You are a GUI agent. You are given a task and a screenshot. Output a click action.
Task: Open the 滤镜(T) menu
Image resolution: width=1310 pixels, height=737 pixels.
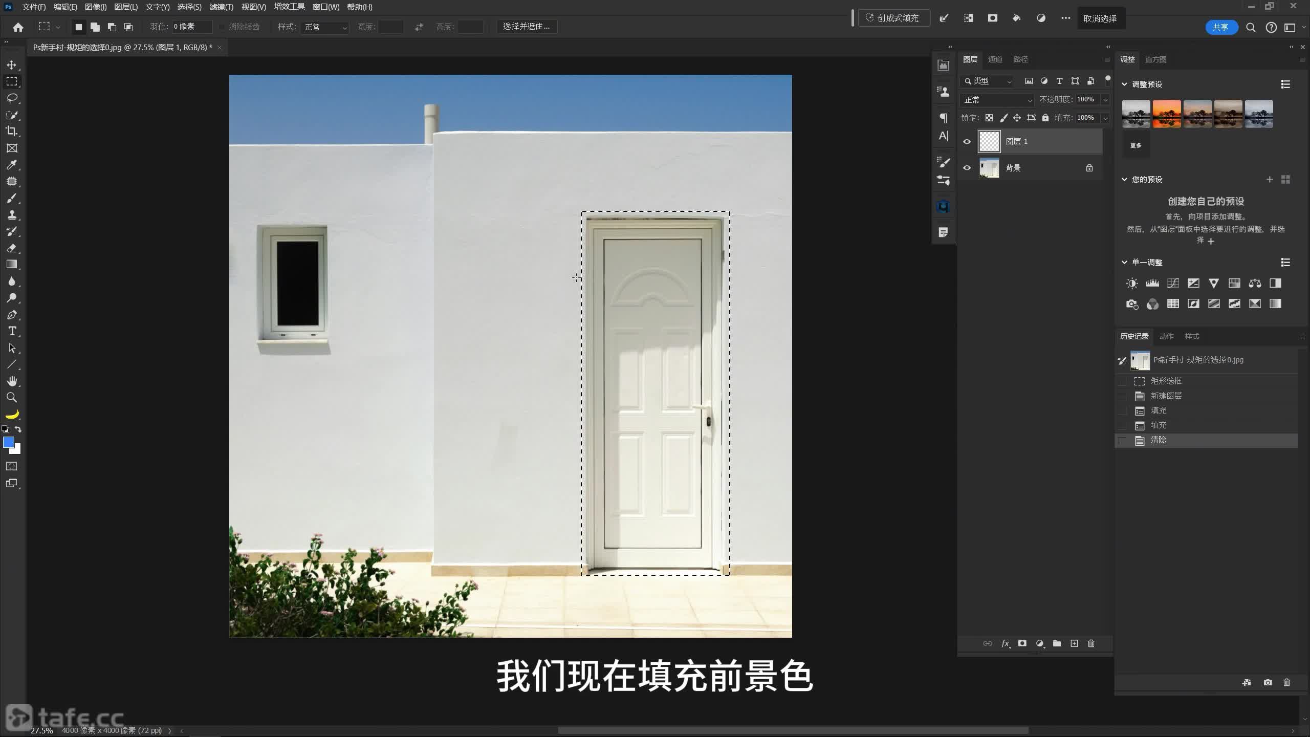[x=221, y=7]
